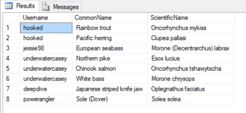The width and height of the screenshot is (246, 113).
Task: Select the Username column header
Action: pos(35,18)
